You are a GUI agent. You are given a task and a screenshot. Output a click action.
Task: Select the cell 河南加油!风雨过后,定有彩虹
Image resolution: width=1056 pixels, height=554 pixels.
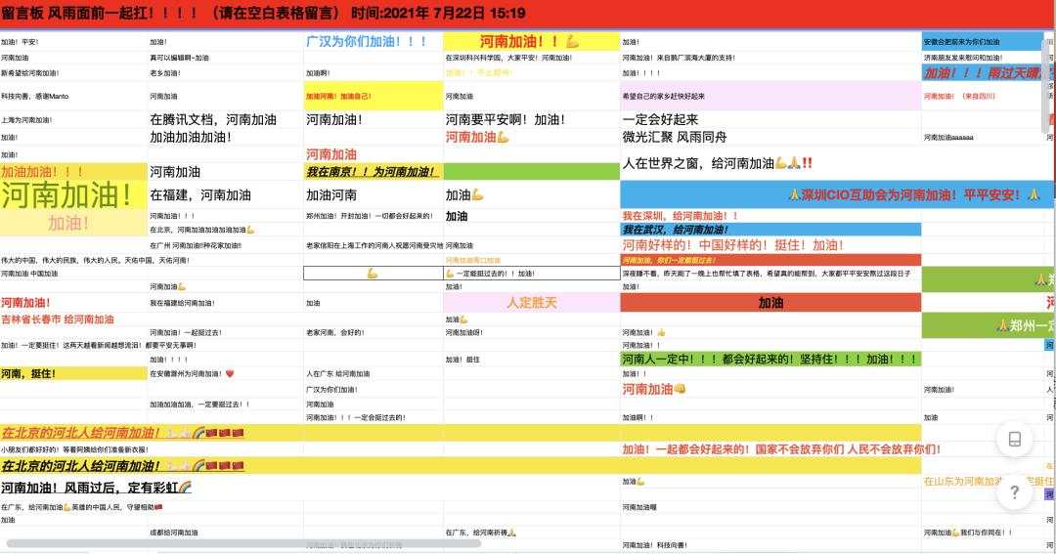point(96,488)
